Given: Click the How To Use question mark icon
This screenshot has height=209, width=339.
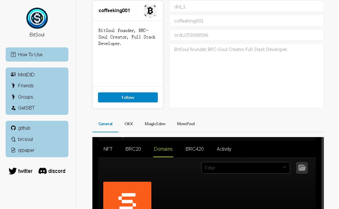Looking at the screenshot, I should pyautogui.click(x=13, y=54).
